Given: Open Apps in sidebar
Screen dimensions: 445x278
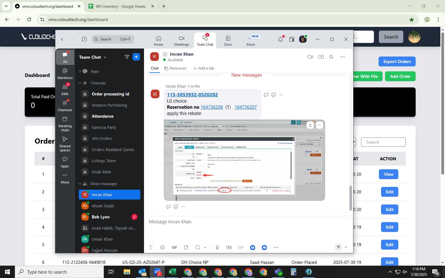Looking at the screenshot, I should pos(65,162).
